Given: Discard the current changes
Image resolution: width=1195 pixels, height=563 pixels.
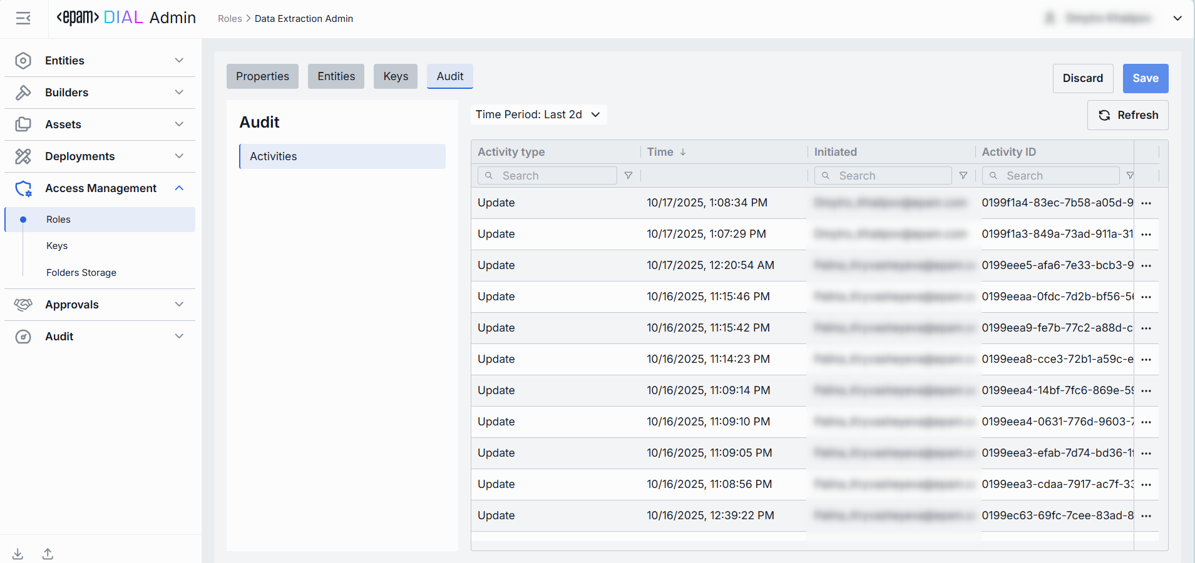Looking at the screenshot, I should [1082, 78].
